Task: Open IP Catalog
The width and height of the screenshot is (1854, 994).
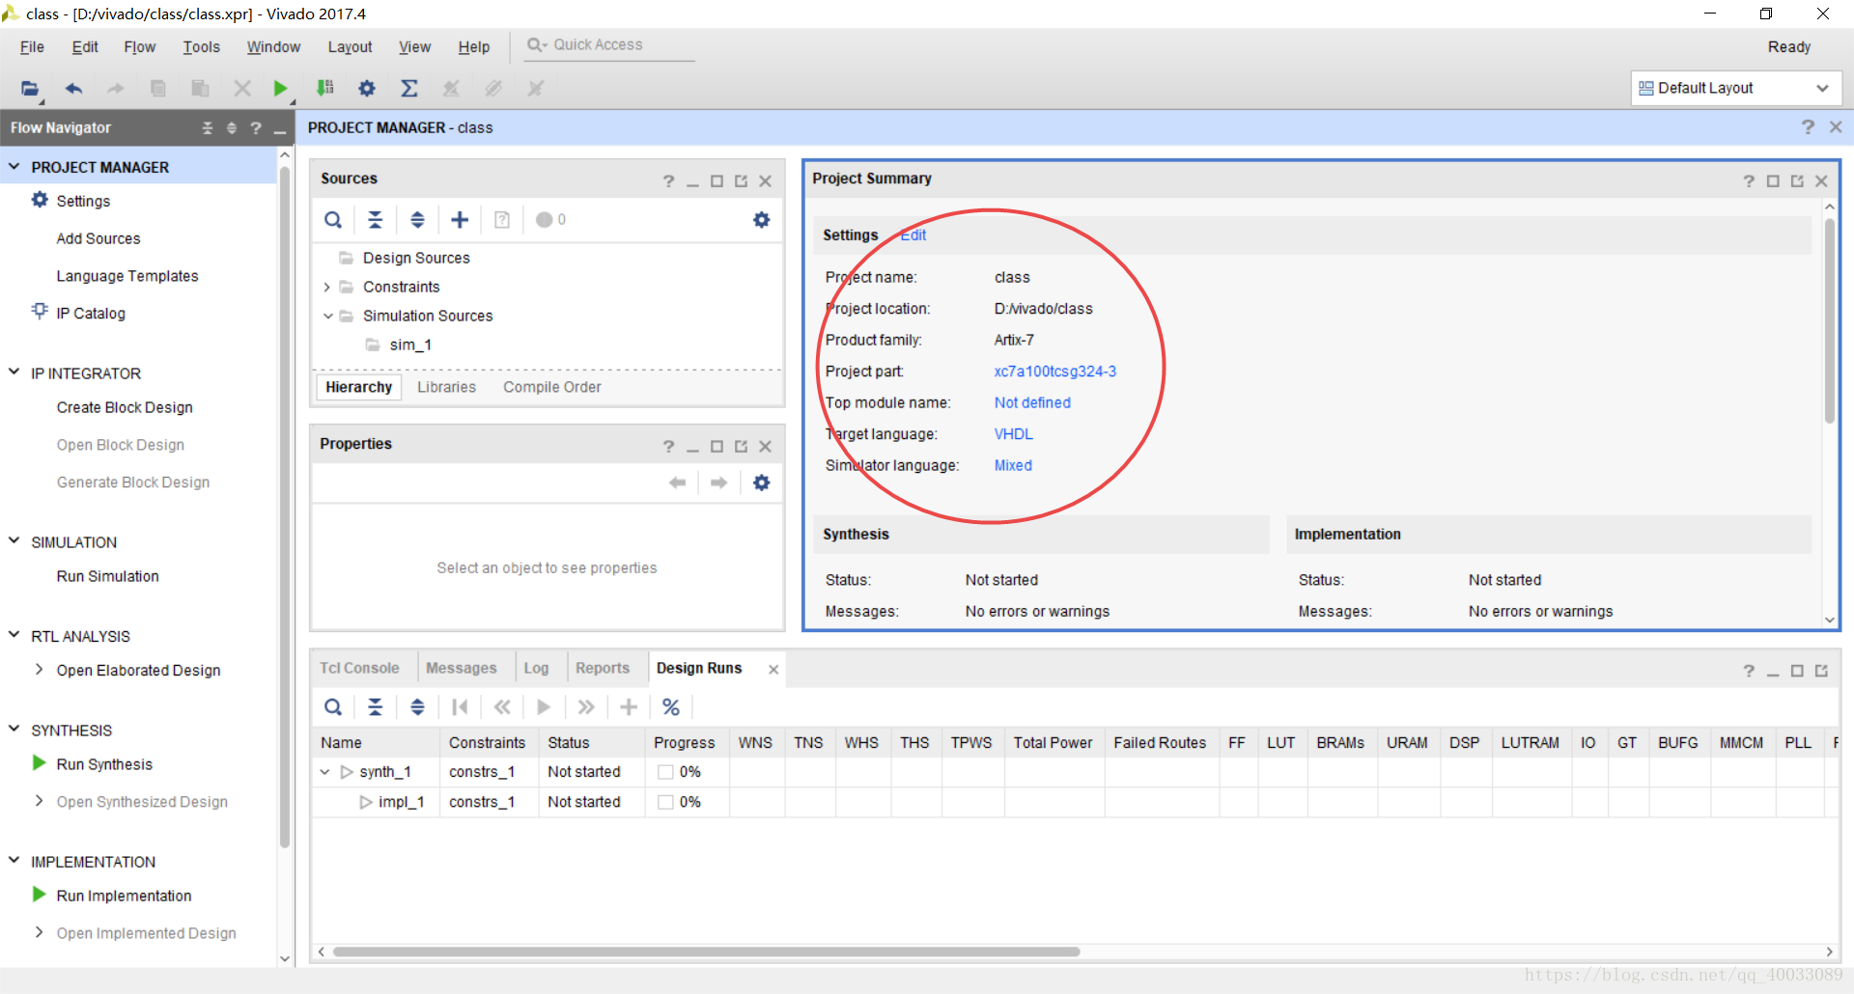Action: 91,314
